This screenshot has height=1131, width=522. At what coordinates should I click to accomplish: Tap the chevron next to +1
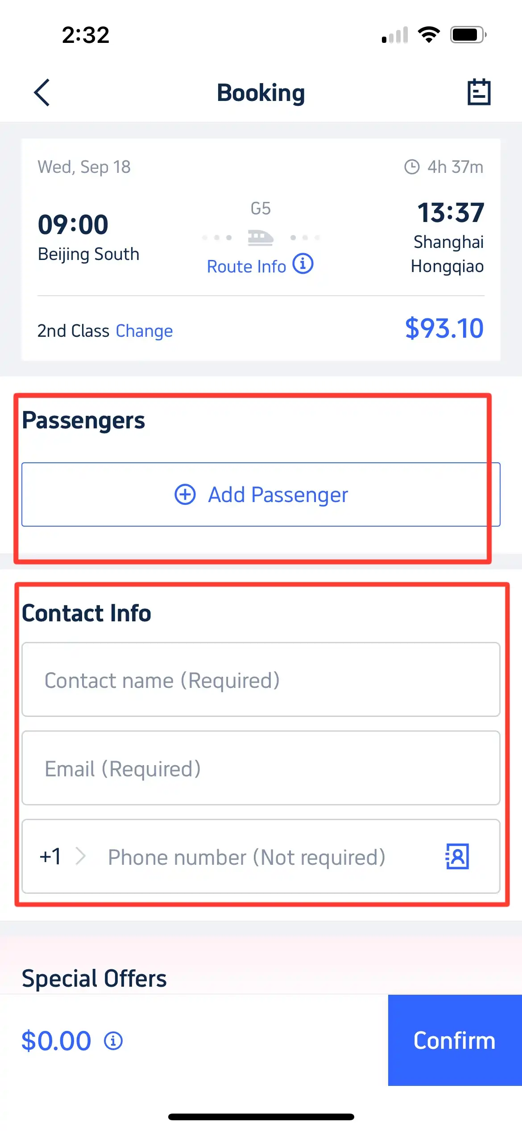(x=81, y=856)
